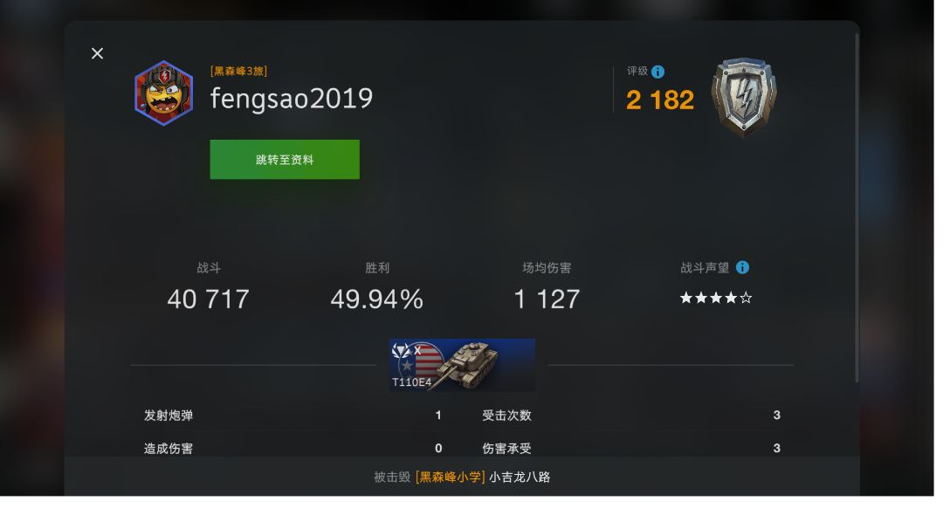The height and width of the screenshot is (529, 943).
Task: Click the player name fengsao2019
Action: click(292, 99)
